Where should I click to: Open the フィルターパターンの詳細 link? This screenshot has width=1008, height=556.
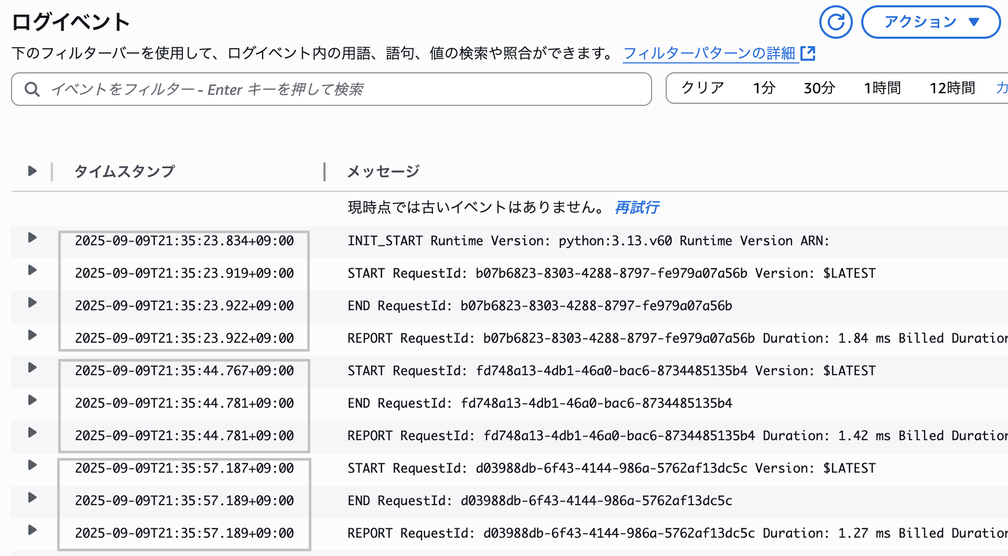pyautogui.click(x=718, y=53)
